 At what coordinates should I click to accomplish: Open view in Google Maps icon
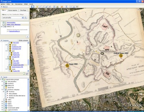tap(77, 7)
